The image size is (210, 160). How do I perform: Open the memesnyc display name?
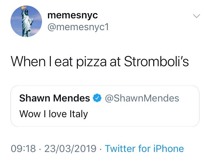73,15
